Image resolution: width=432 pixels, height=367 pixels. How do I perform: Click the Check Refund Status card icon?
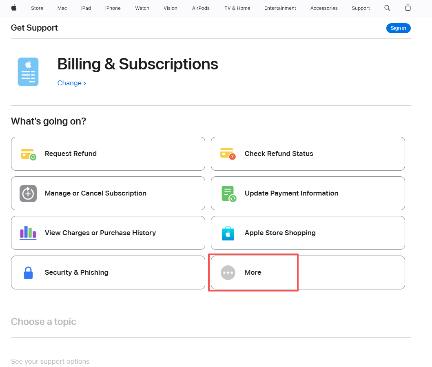(228, 154)
